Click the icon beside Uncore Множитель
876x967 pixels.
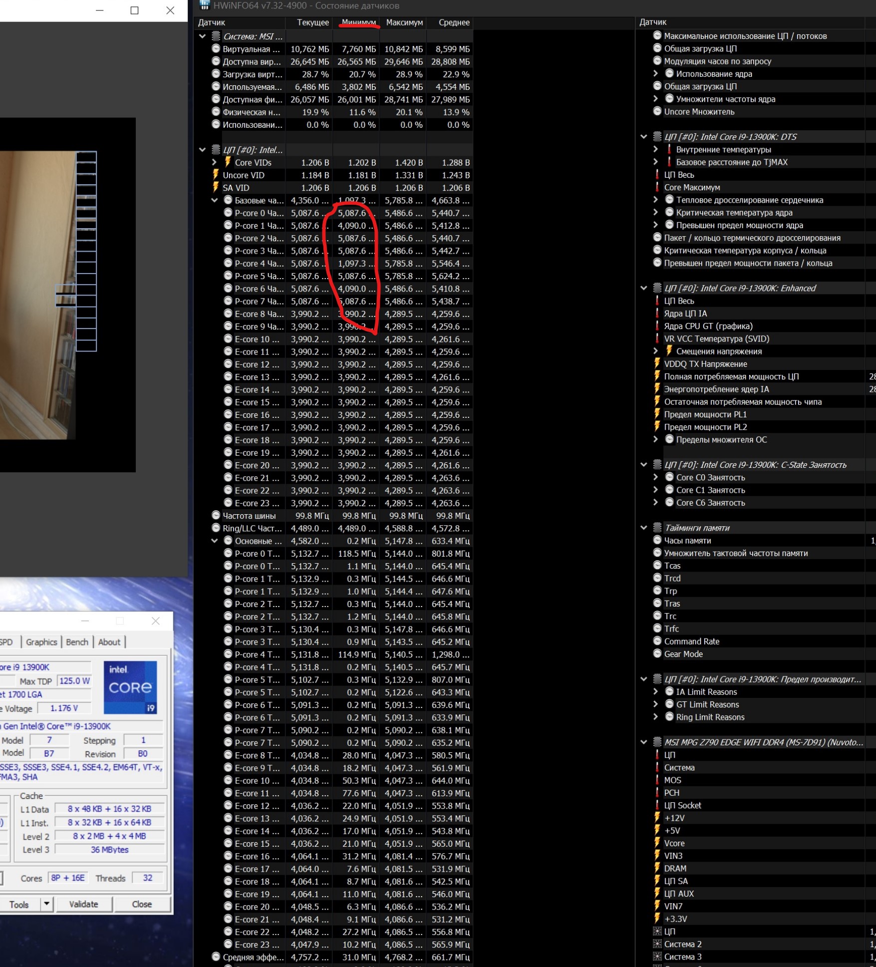[x=657, y=111]
